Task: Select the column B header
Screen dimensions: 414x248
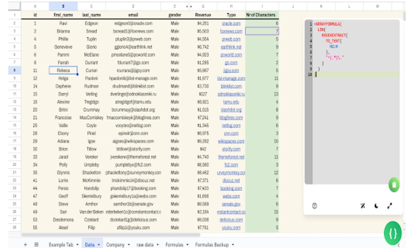Action: 63,6
